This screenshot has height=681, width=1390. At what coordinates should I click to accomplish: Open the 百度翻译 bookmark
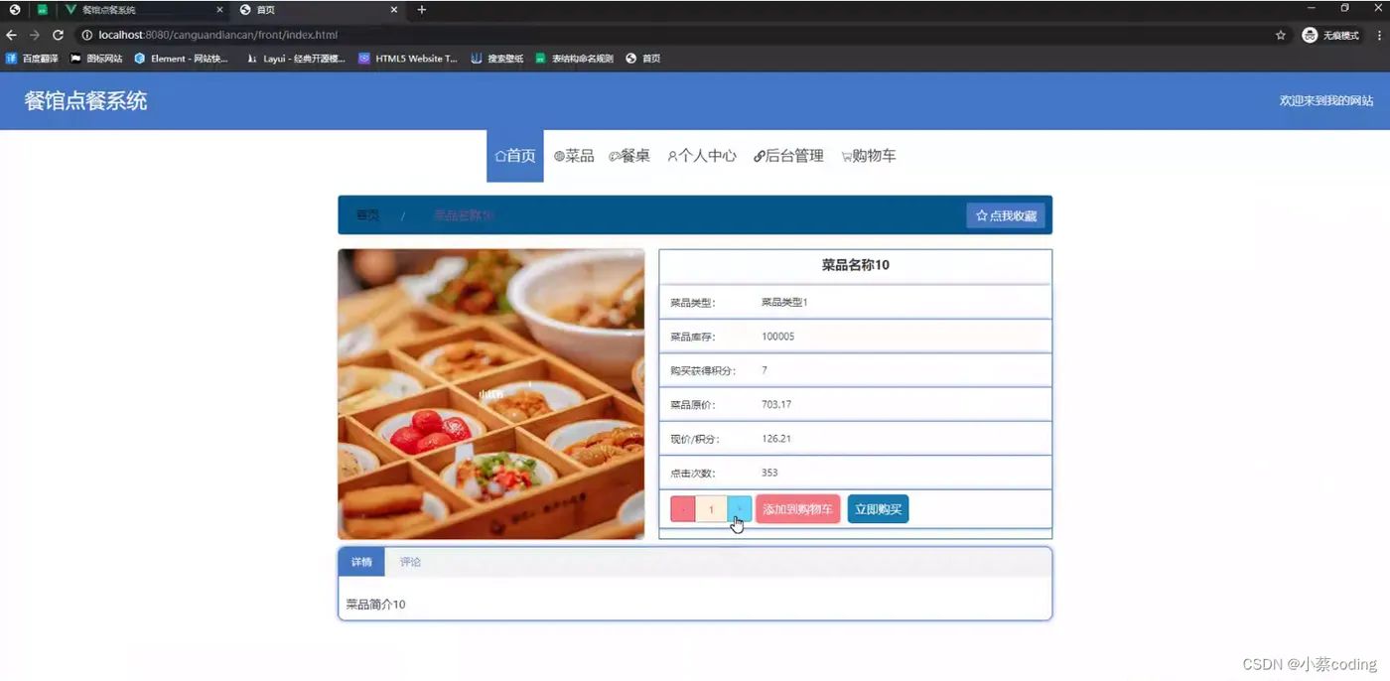click(33, 59)
